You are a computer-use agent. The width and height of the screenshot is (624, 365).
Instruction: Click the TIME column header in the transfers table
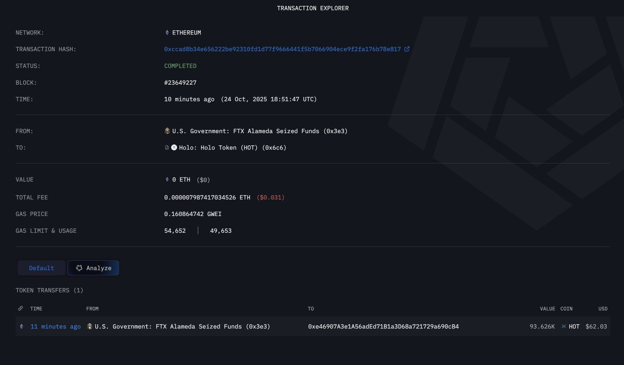pyautogui.click(x=36, y=309)
